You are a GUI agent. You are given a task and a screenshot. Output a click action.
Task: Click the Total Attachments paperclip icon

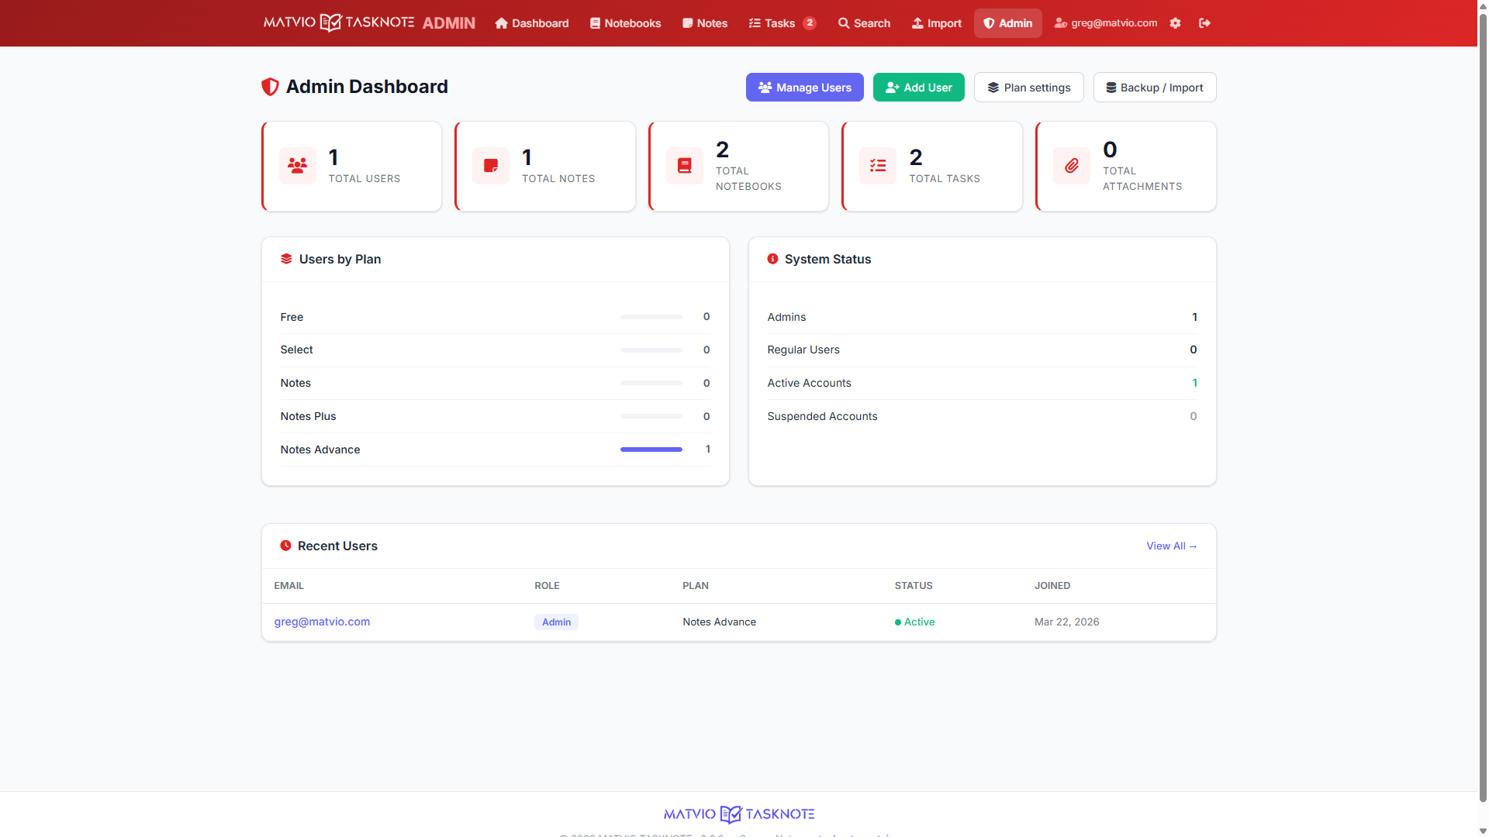1071,165
